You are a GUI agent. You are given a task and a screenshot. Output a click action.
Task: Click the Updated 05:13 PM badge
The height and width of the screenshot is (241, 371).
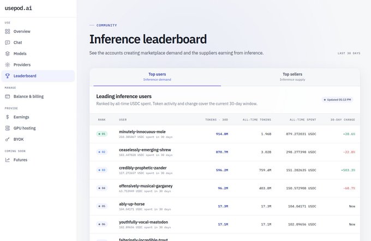coord(337,100)
